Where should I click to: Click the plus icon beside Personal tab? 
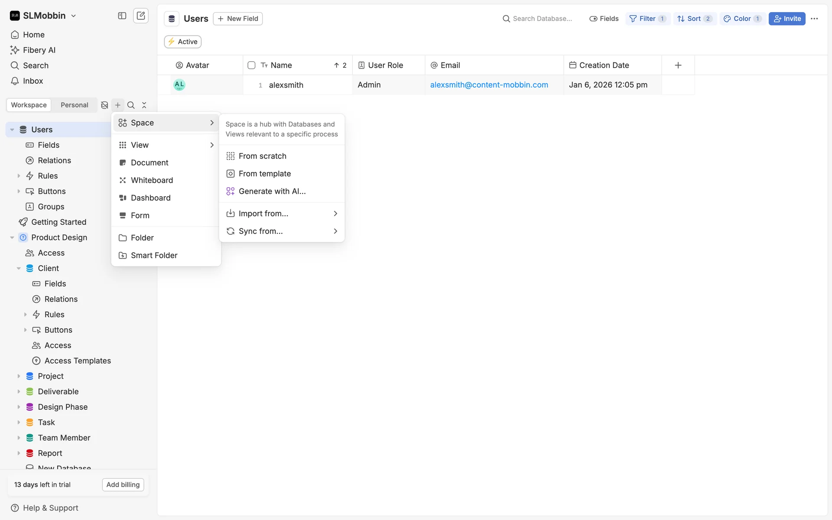click(117, 105)
